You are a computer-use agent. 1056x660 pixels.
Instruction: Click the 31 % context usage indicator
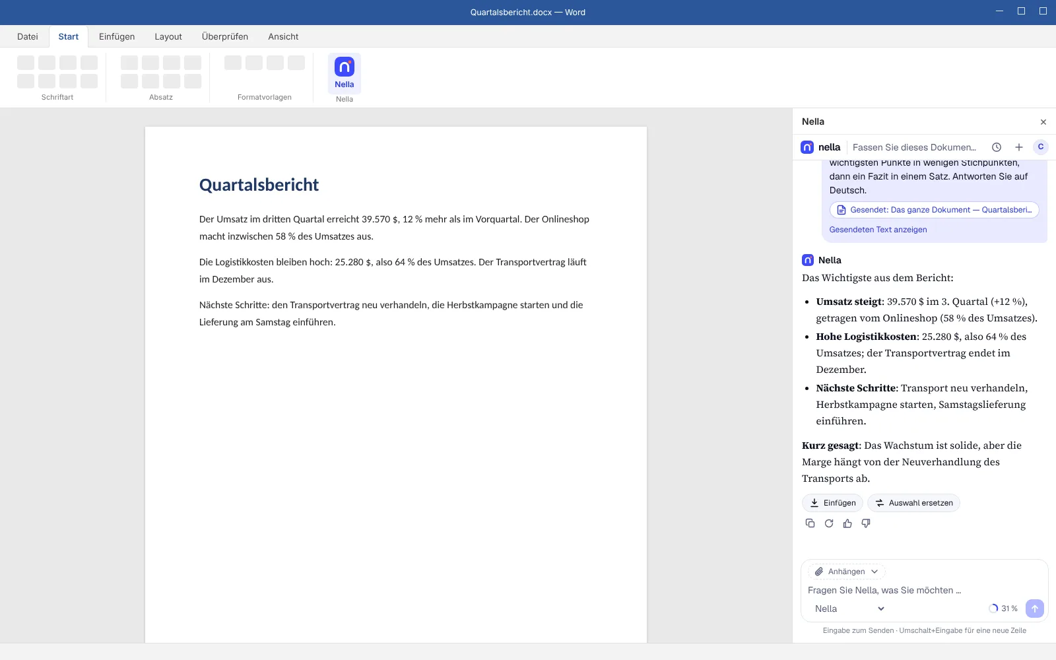click(1003, 609)
